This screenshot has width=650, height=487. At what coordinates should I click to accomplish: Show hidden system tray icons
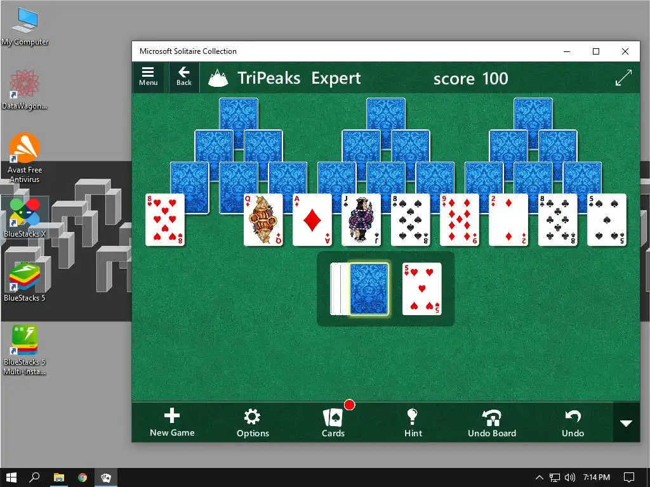(540, 477)
